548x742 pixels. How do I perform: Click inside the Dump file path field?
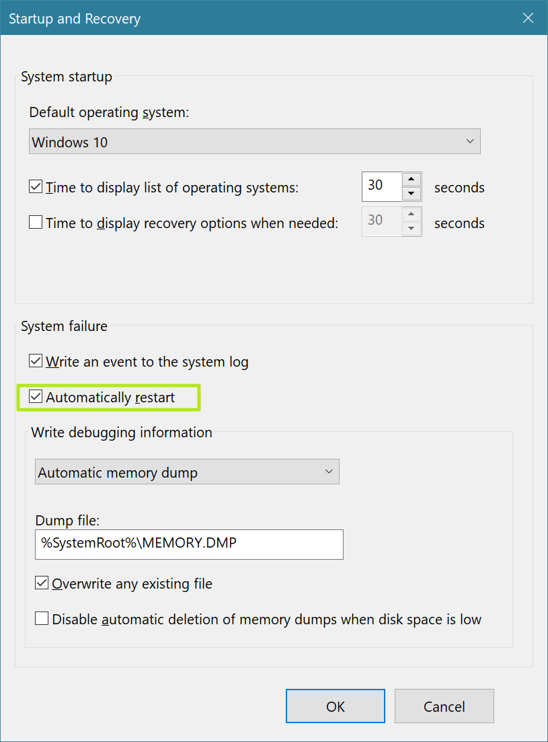188,544
